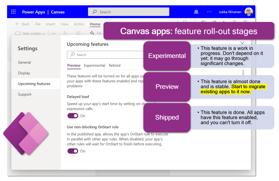Open the Action menu
279x181 pixels.
(79, 24)
